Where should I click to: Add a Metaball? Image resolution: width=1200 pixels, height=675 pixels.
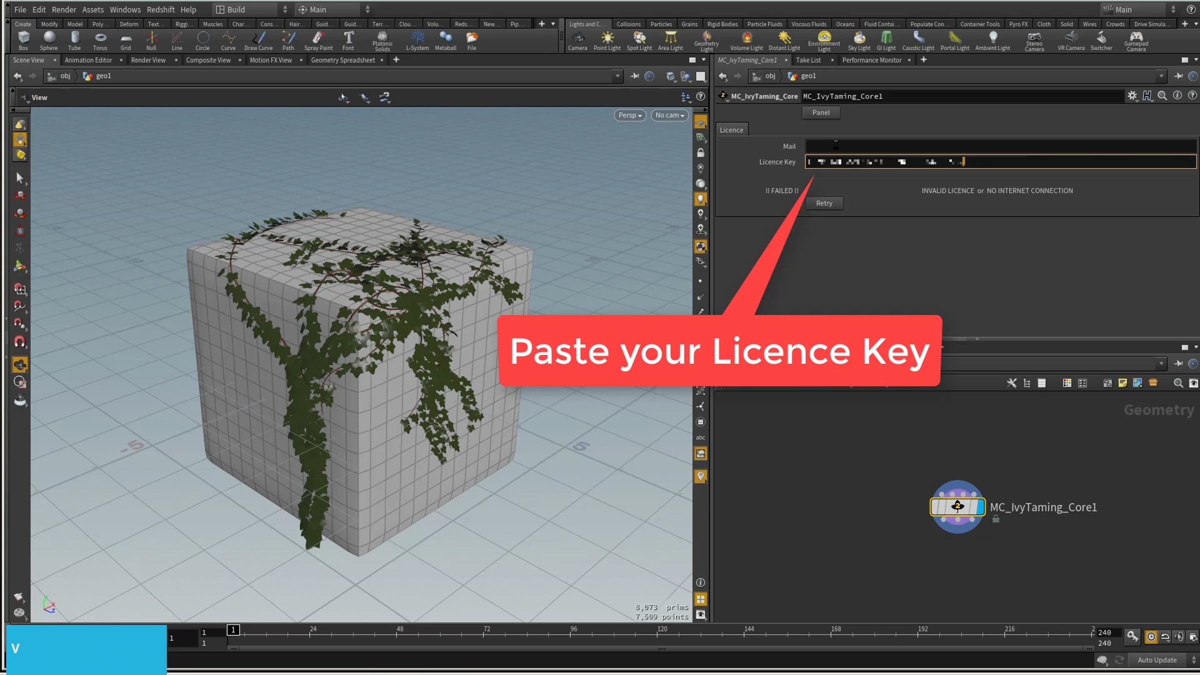click(x=445, y=40)
